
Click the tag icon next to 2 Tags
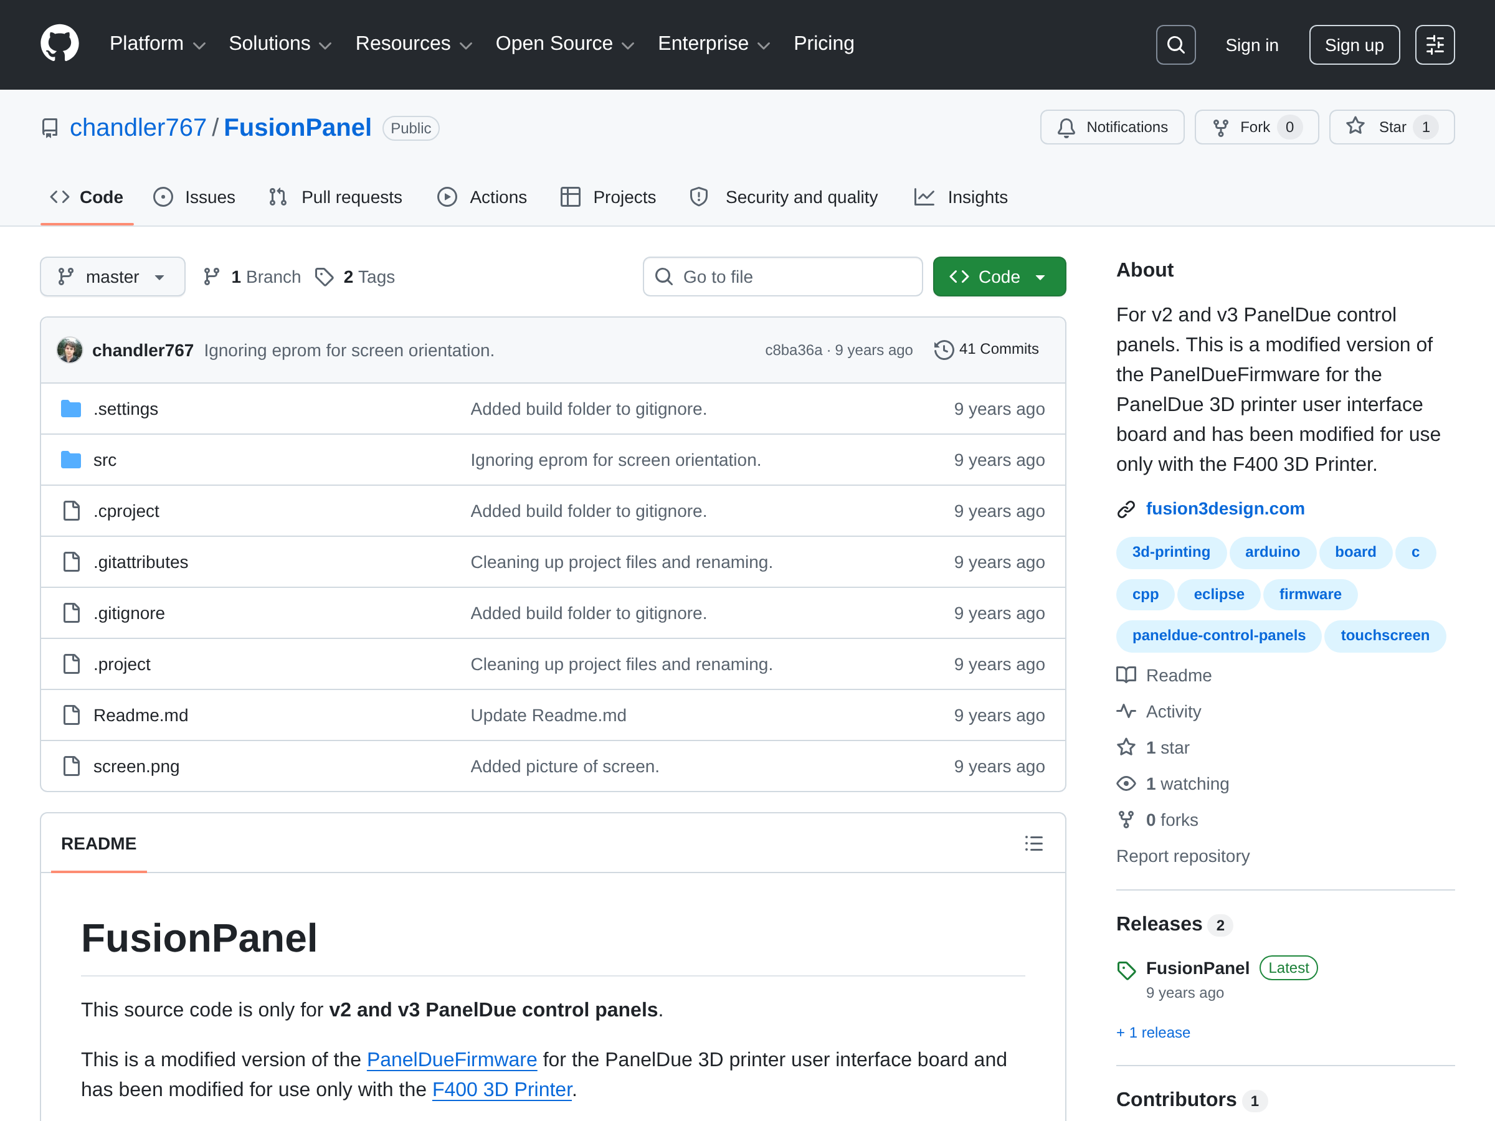coord(325,277)
